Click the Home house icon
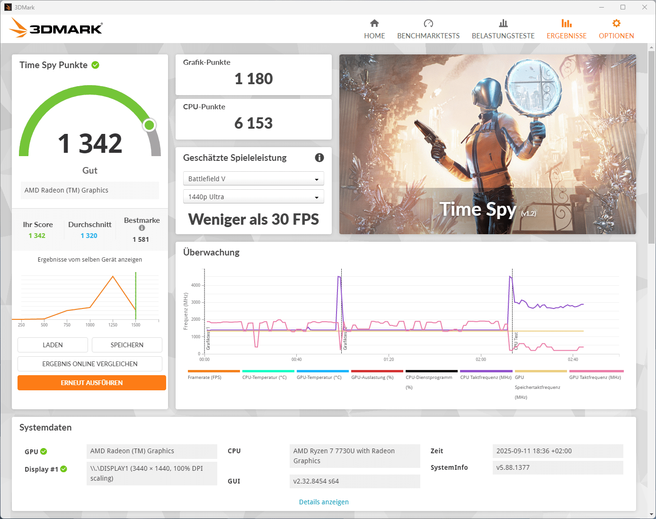656x519 pixels. 374,23
